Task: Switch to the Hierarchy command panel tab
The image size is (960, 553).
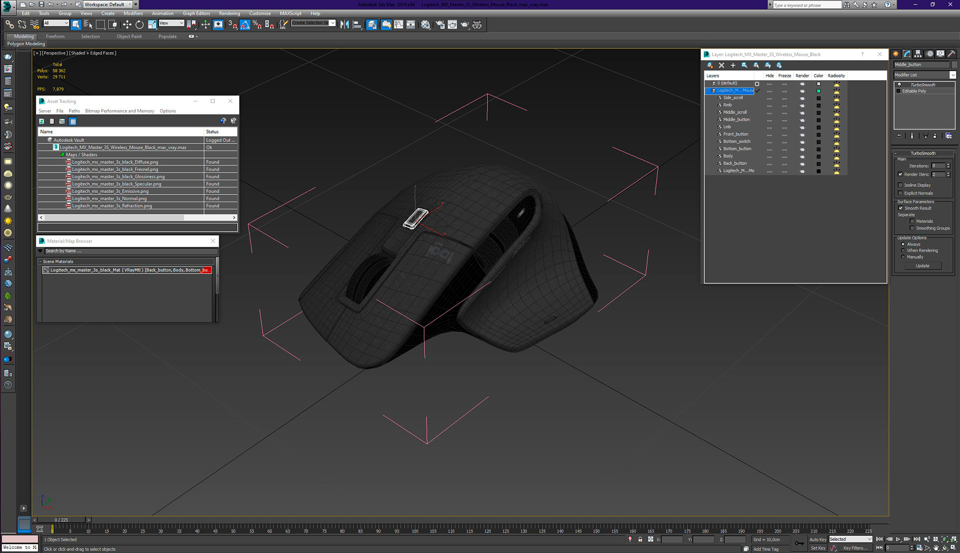Action: coord(918,54)
